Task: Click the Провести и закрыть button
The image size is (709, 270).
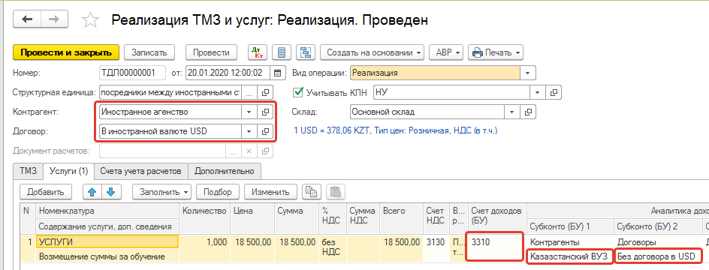Action: (66, 52)
